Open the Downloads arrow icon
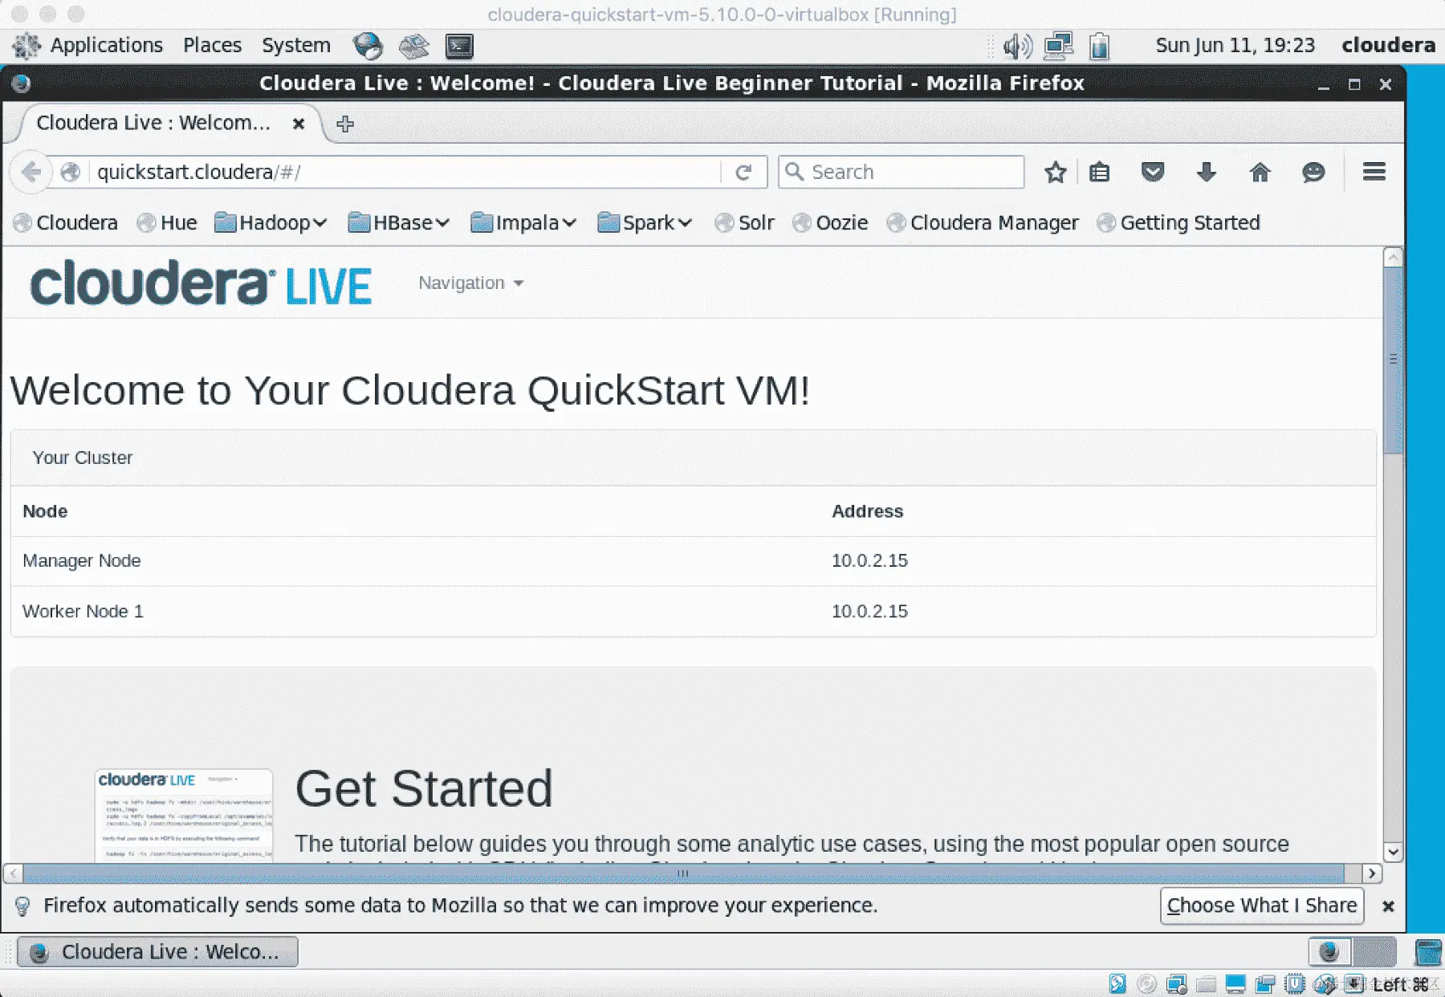The width and height of the screenshot is (1445, 997). click(x=1206, y=172)
